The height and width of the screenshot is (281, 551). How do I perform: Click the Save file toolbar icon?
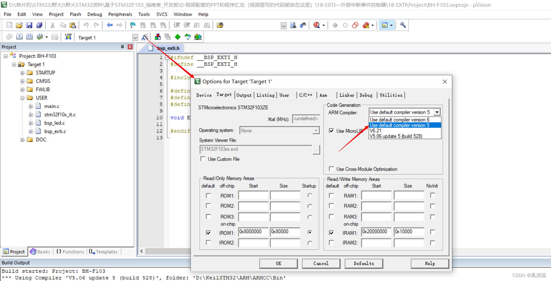click(29, 25)
